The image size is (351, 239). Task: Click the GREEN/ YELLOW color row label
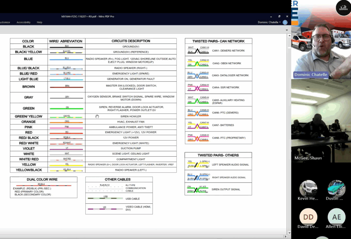(28, 116)
